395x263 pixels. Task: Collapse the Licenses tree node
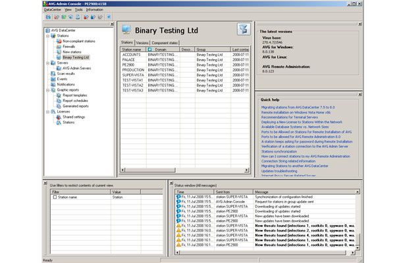(47, 112)
